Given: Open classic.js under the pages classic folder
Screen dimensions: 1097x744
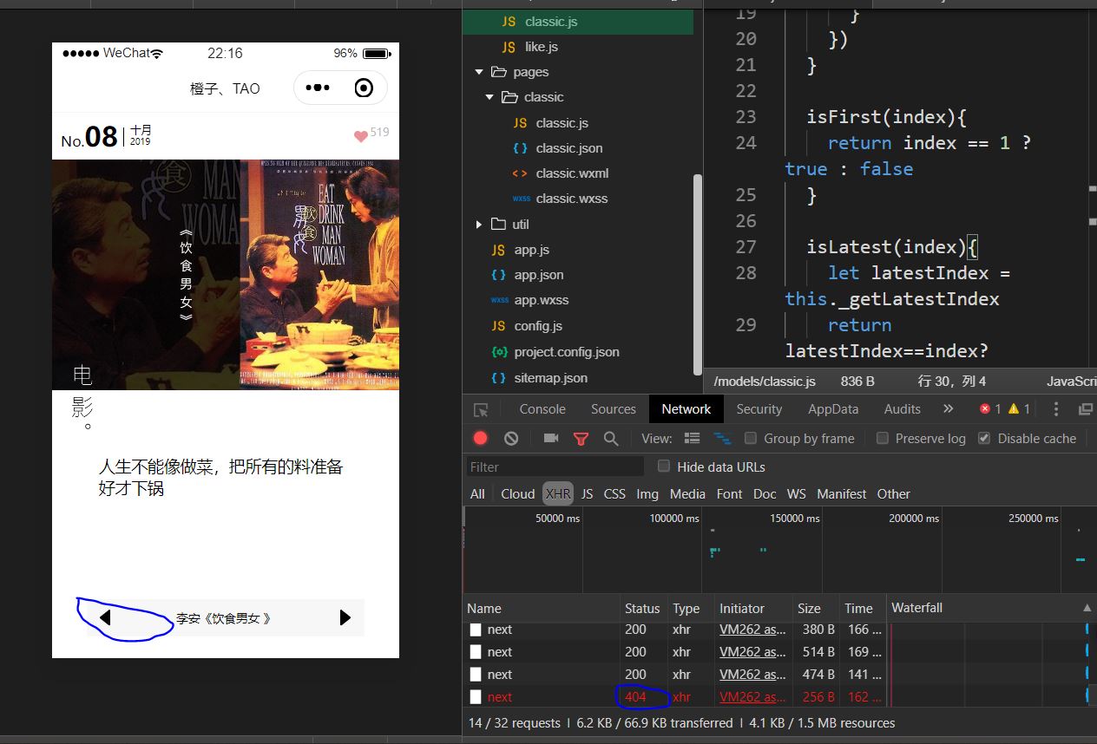Looking at the screenshot, I should pos(562,122).
